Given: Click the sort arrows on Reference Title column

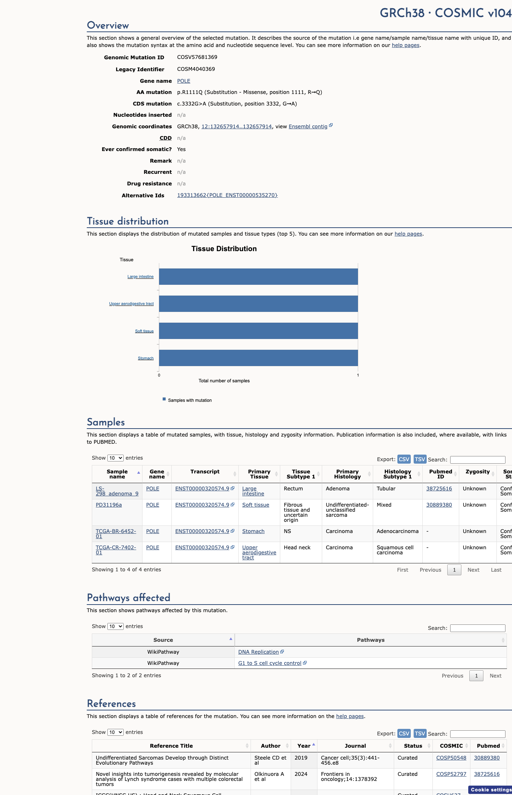Looking at the screenshot, I should [x=247, y=746].
